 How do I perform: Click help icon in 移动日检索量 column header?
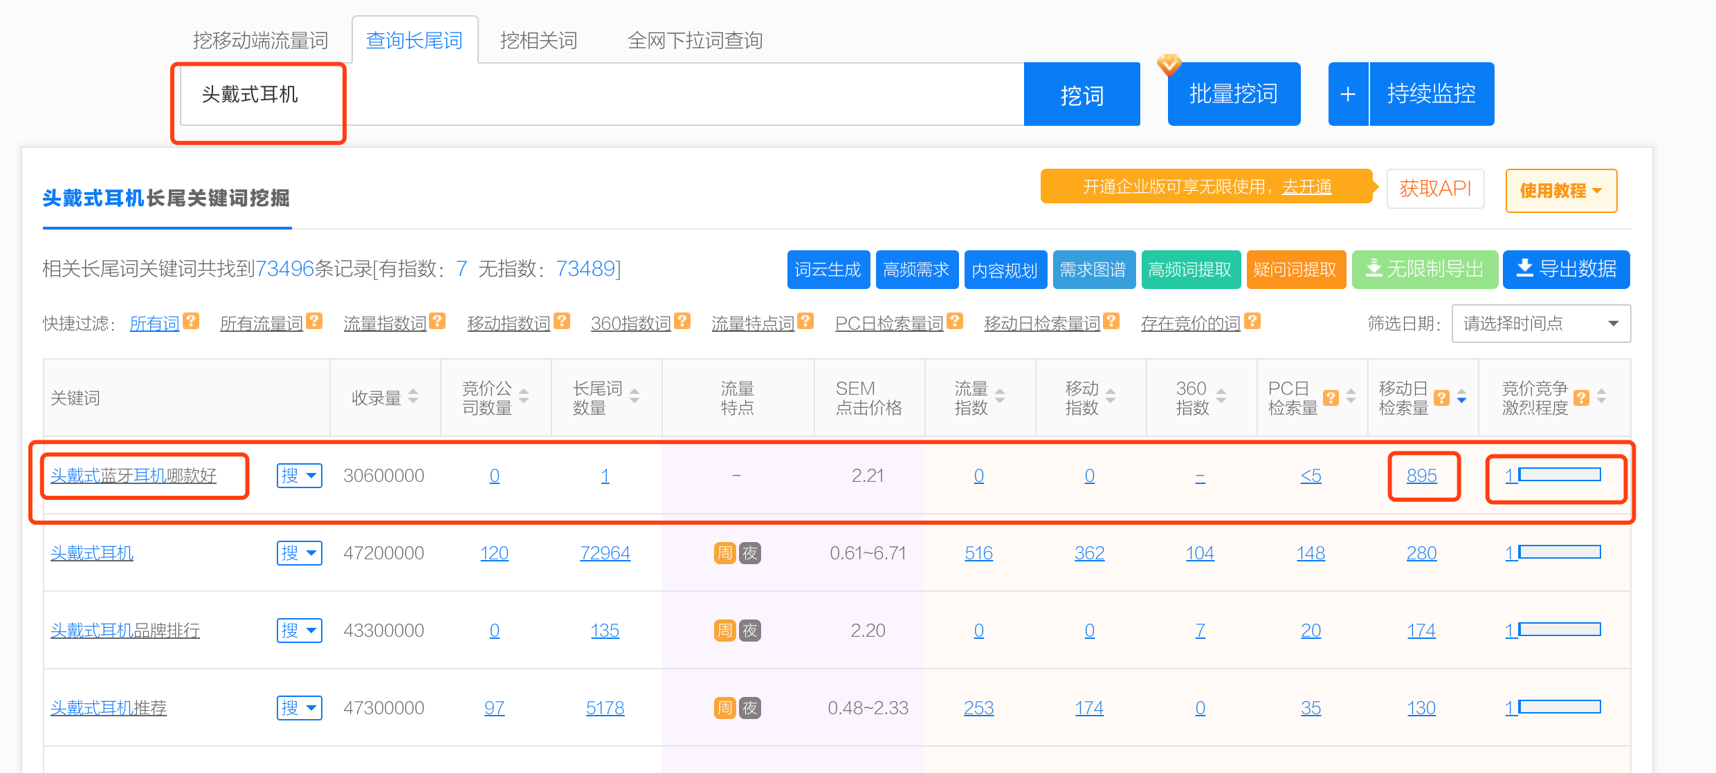click(1441, 398)
